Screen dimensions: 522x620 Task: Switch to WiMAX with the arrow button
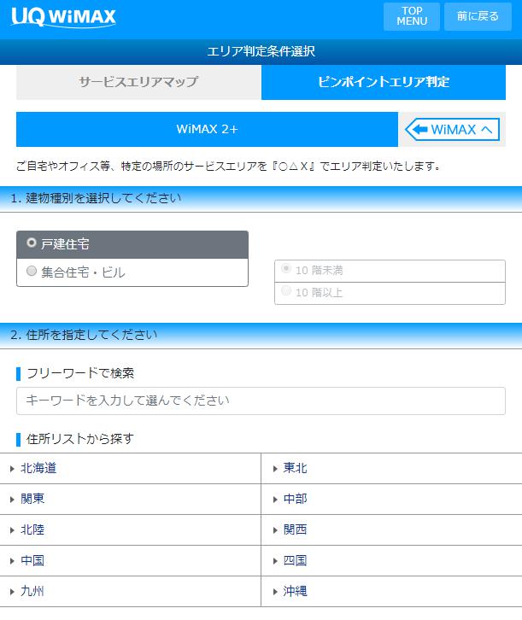(453, 129)
